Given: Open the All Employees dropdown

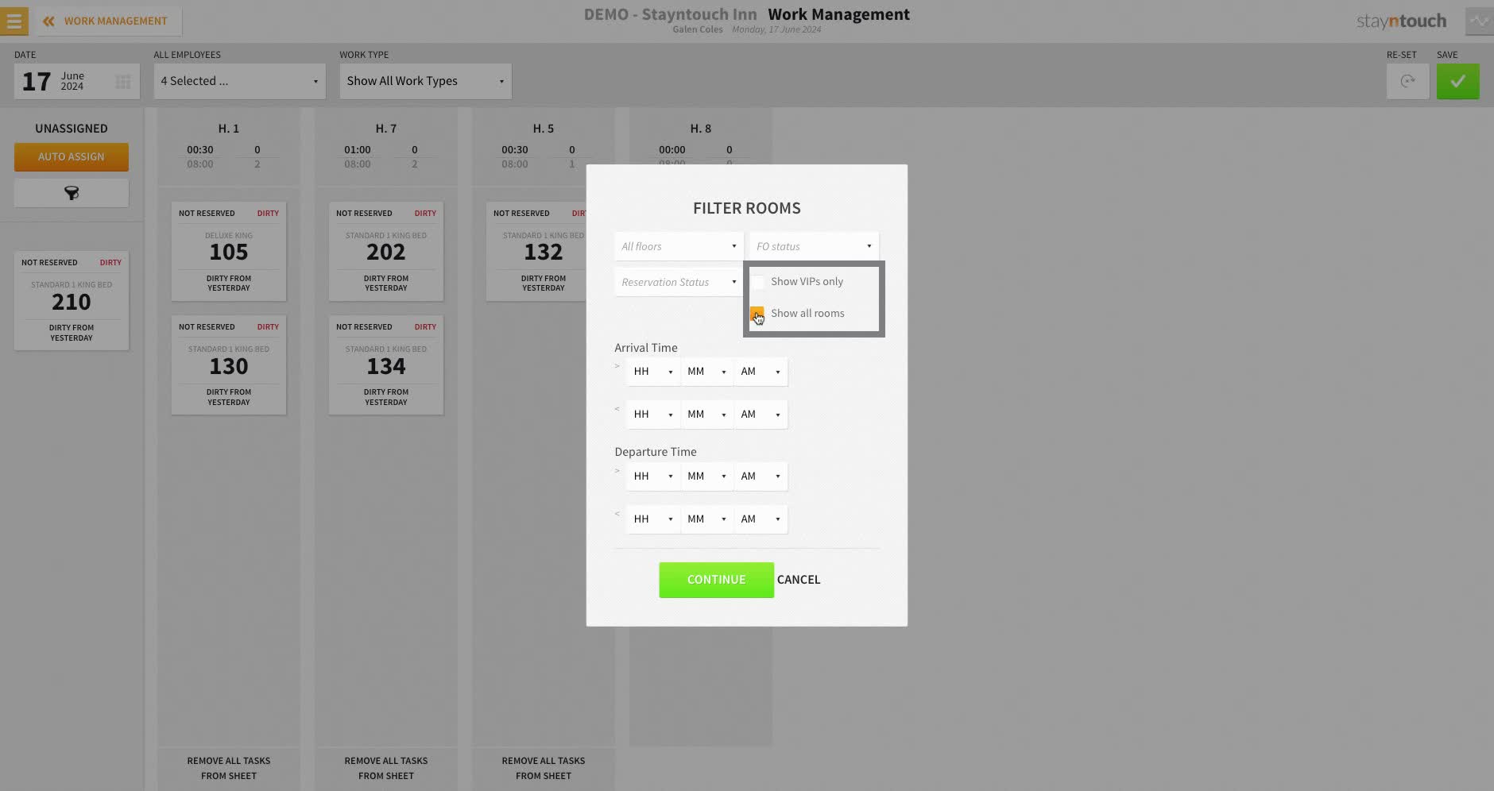Looking at the screenshot, I should pyautogui.click(x=239, y=81).
